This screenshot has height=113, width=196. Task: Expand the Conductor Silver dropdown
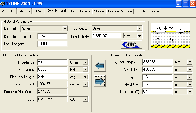(139, 28)
